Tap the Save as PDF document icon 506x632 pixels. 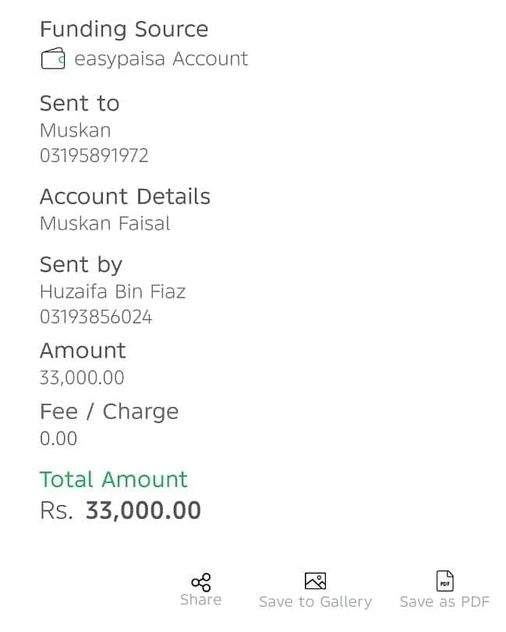[444, 581]
